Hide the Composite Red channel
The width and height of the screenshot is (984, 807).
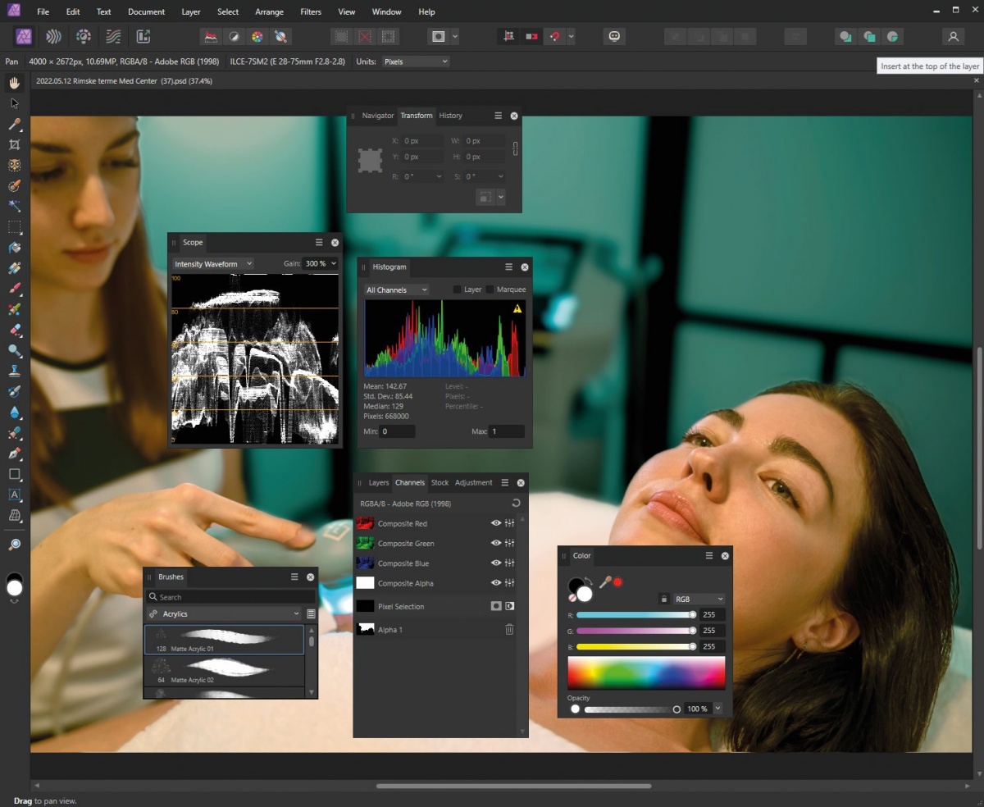495,523
